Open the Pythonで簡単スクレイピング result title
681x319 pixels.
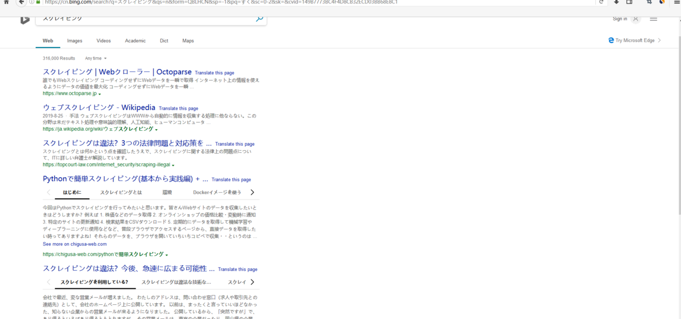[x=125, y=178]
